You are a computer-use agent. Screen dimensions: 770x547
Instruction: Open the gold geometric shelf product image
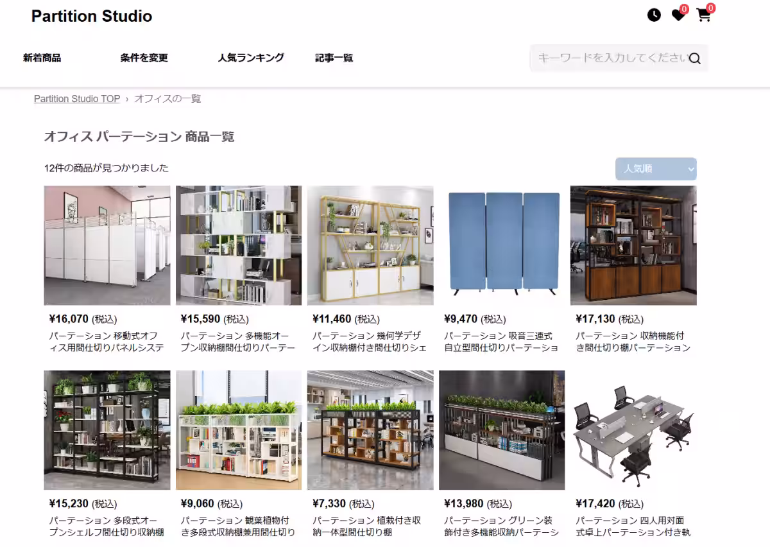pos(370,245)
